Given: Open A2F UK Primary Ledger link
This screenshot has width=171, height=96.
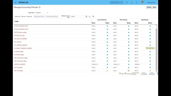Looking at the screenshot, I should (x=20, y=61).
